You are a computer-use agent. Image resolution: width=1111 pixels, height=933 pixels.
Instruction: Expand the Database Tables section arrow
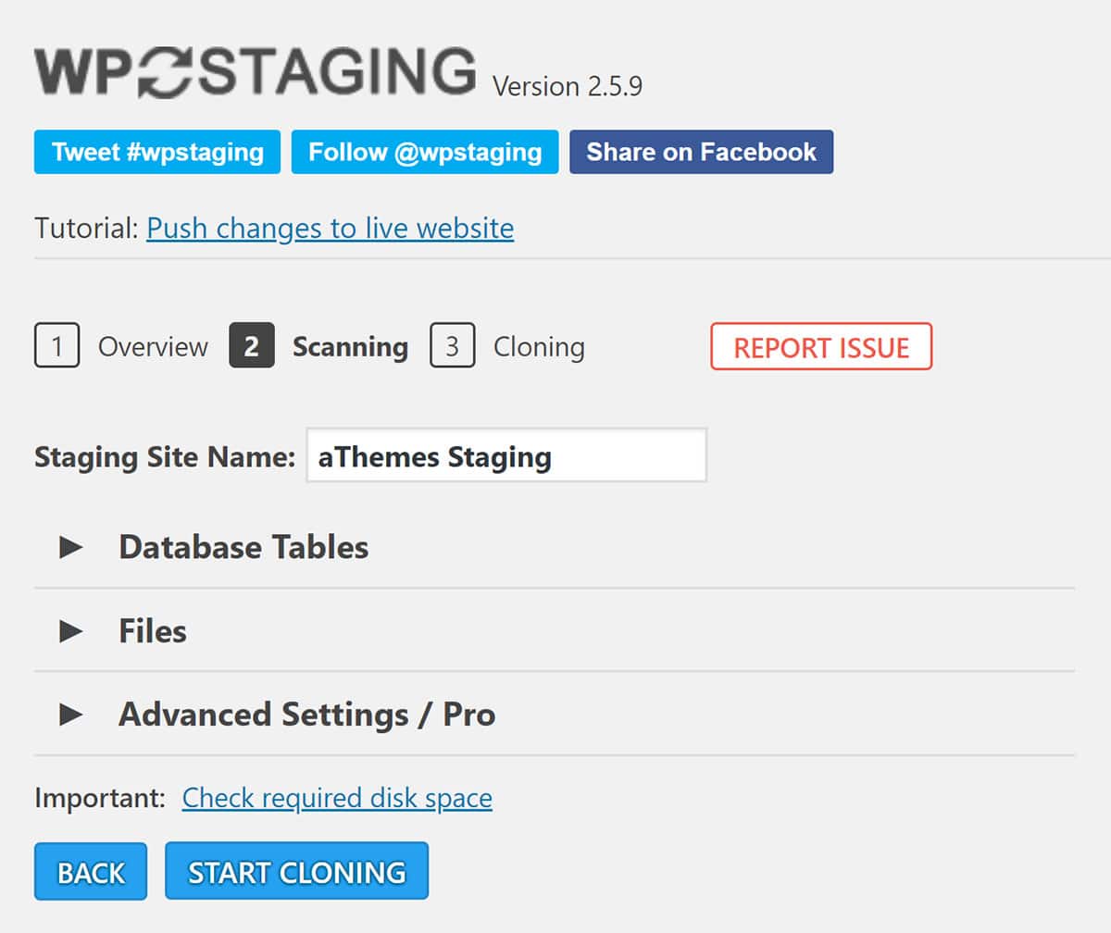(x=71, y=547)
